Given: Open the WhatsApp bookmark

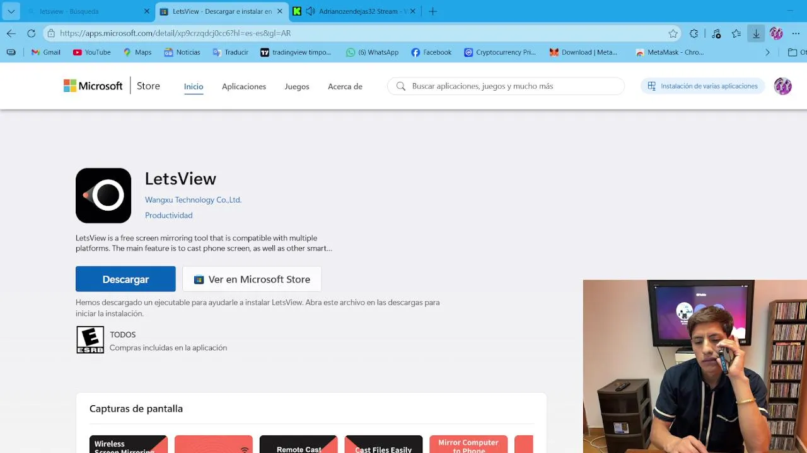Looking at the screenshot, I should point(373,52).
